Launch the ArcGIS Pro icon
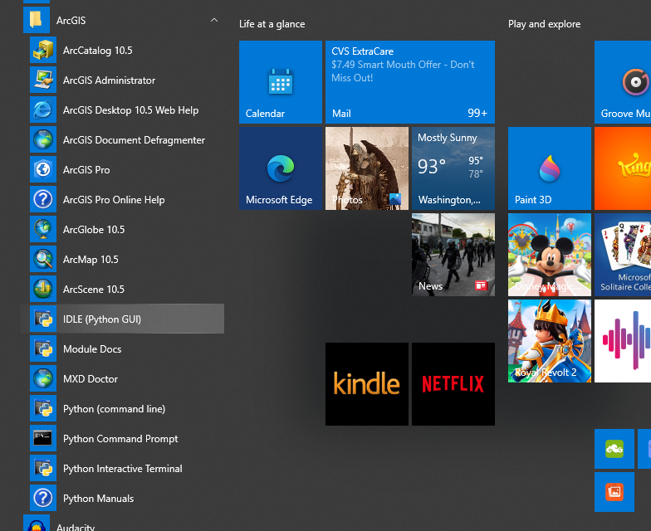The image size is (651, 531). (x=43, y=169)
